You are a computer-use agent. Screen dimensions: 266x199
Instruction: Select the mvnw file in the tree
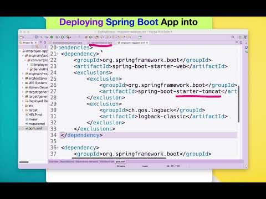[x=32, y=119]
